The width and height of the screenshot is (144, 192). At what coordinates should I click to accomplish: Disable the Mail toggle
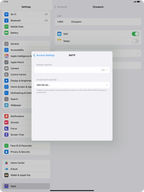point(135,34)
